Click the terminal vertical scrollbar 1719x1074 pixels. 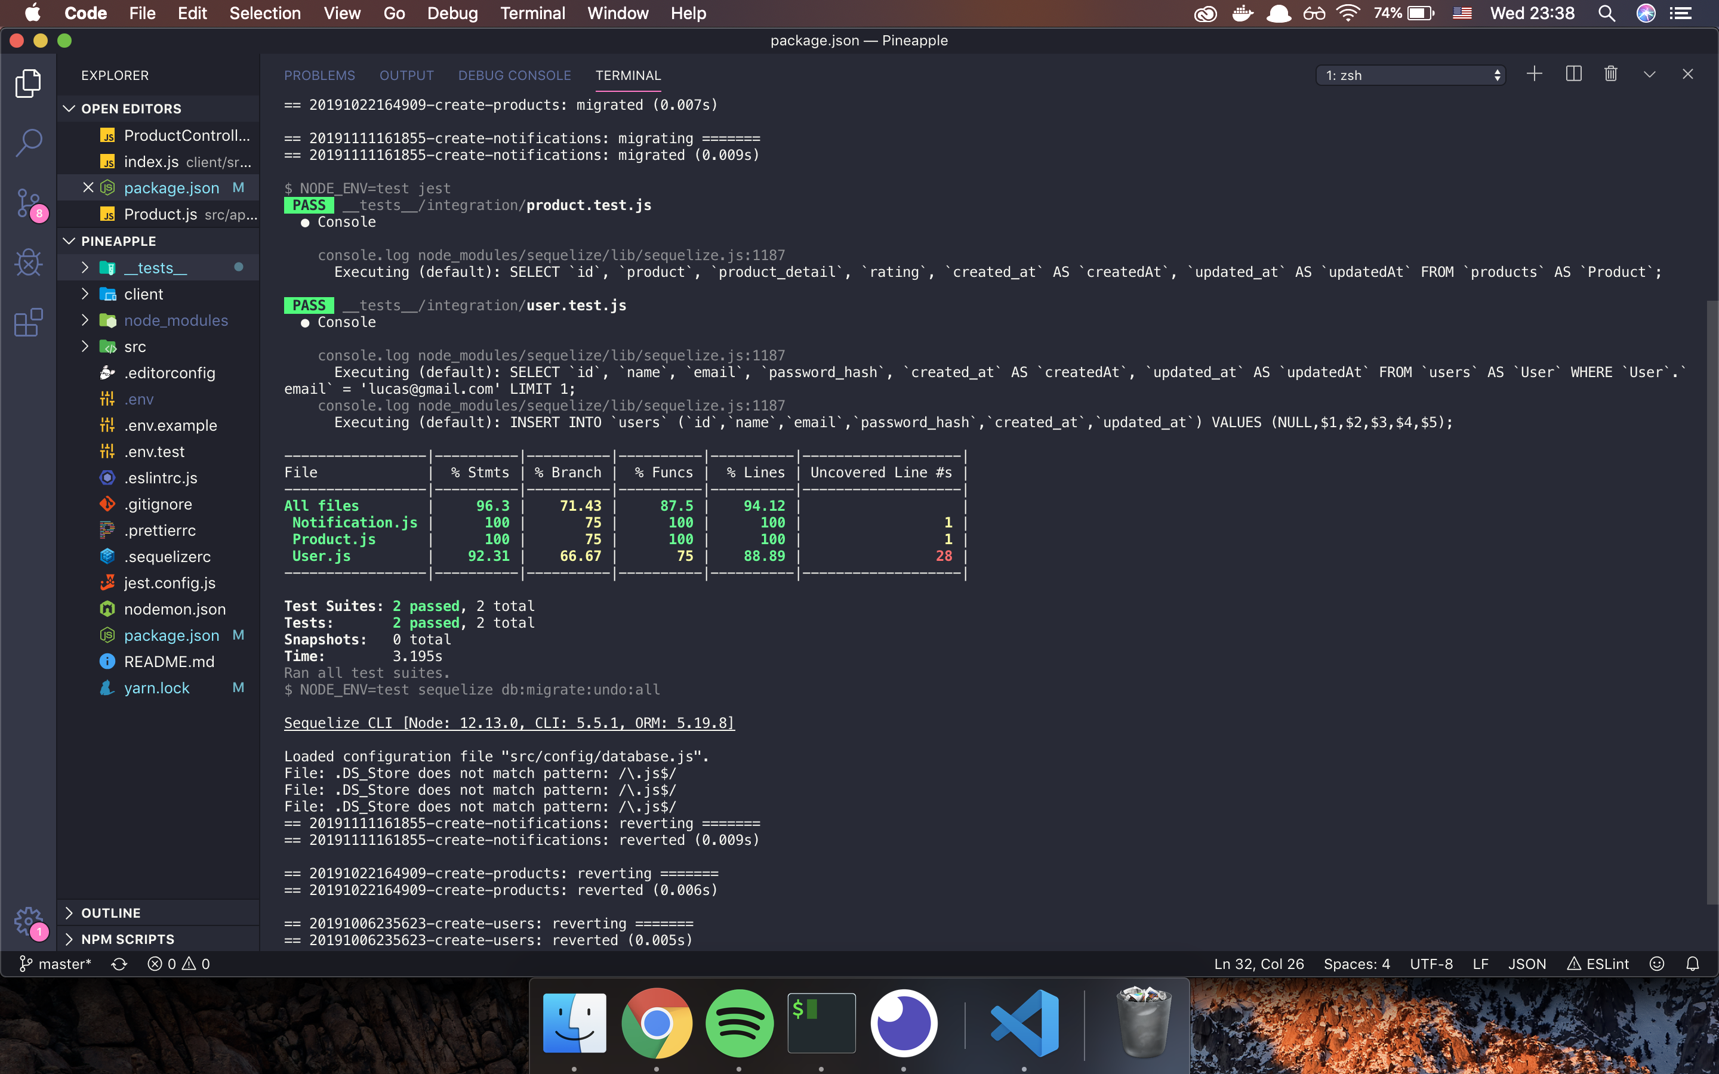[x=1712, y=603]
